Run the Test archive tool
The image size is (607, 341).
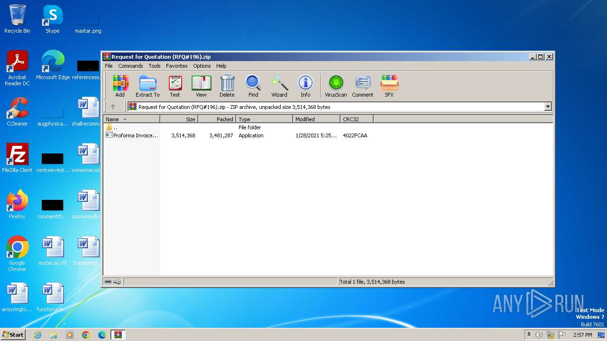click(x=175, y=86)
